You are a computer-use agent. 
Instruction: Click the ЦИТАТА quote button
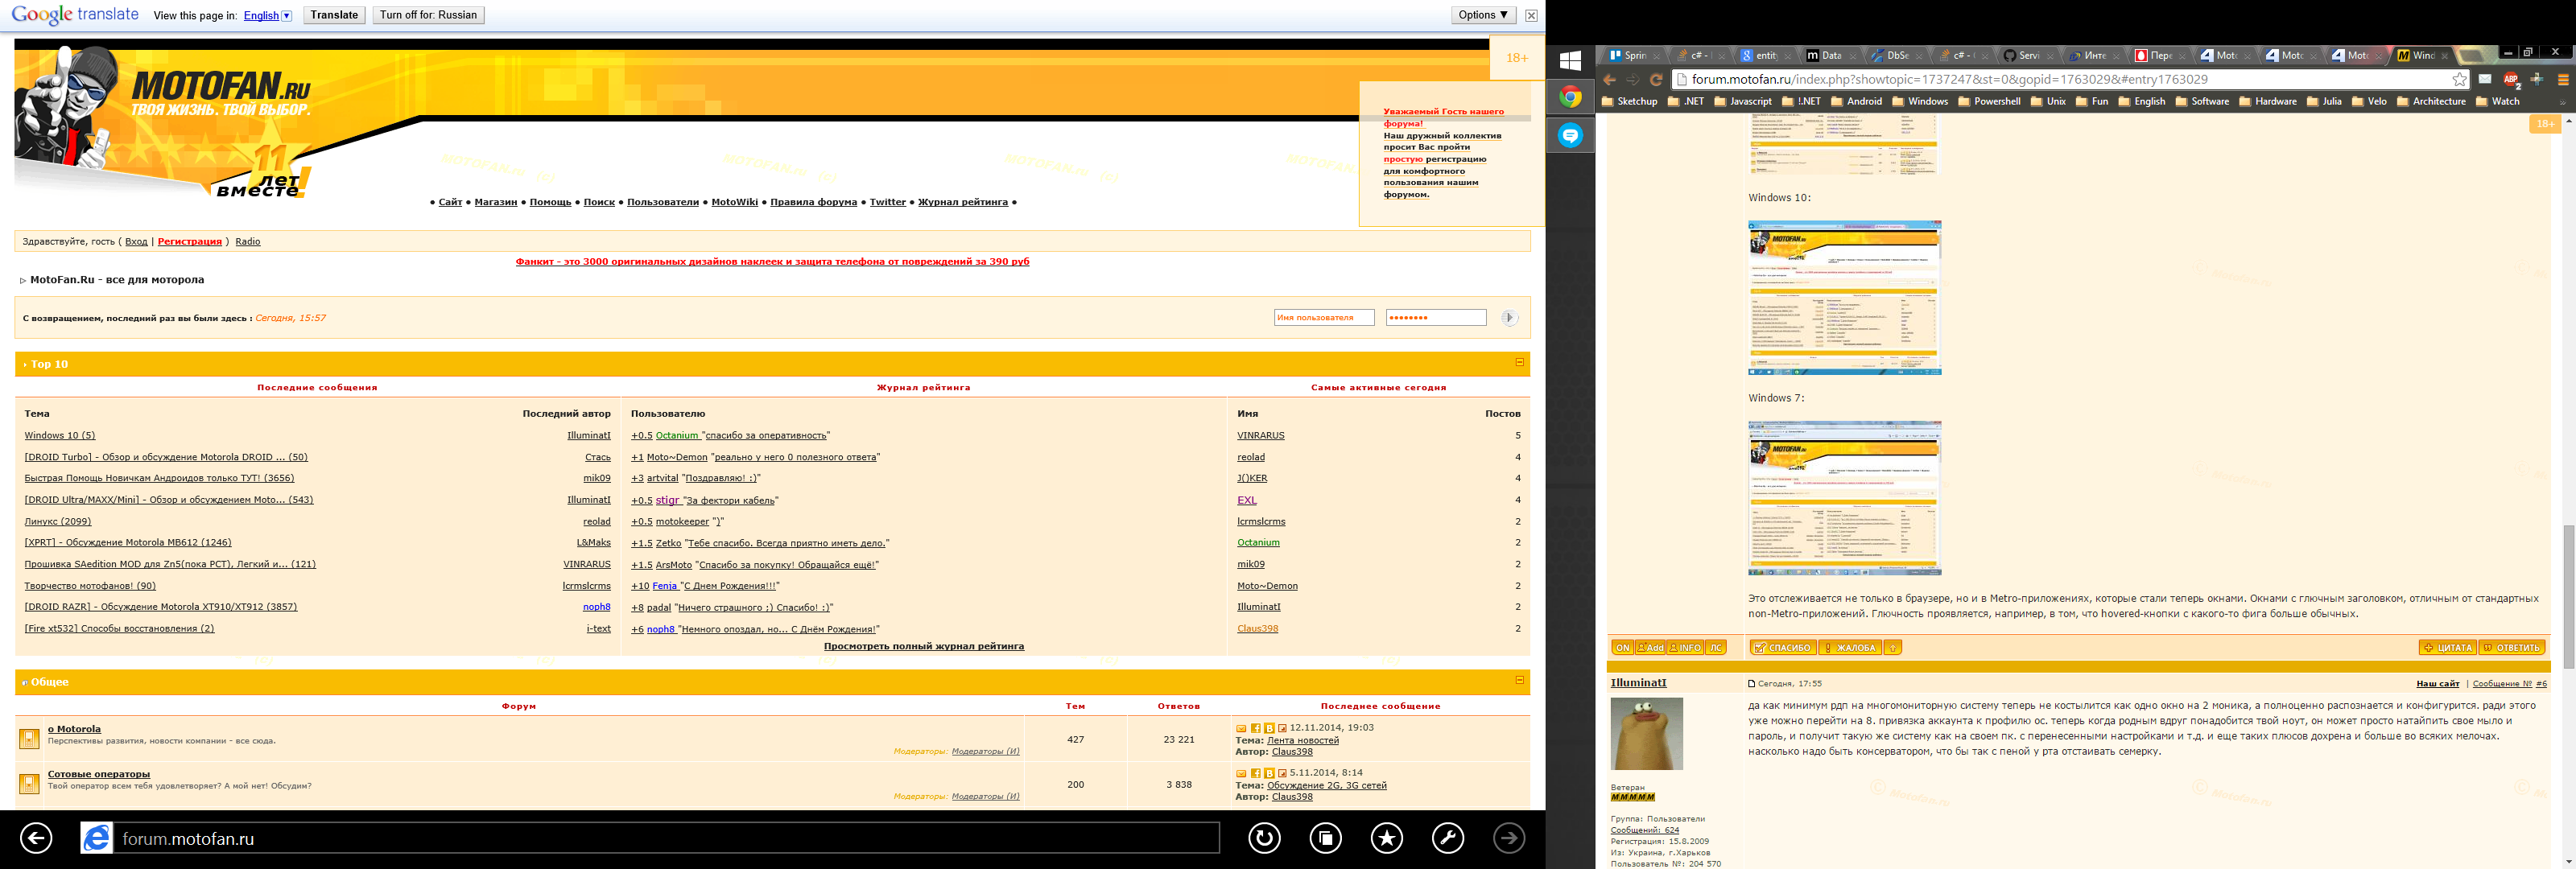2447,648
